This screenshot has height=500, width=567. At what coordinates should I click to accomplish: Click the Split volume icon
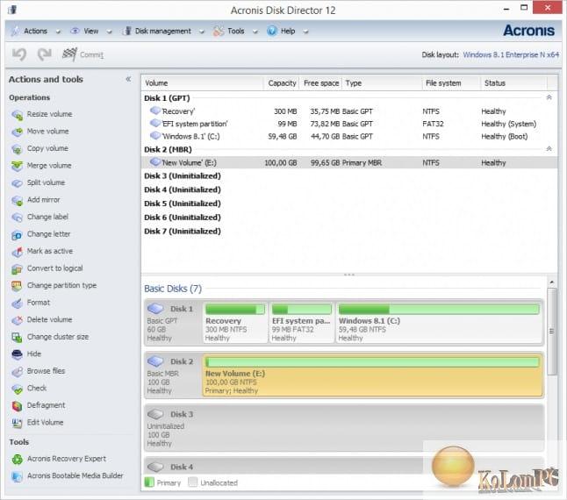(x=17, y=183)
